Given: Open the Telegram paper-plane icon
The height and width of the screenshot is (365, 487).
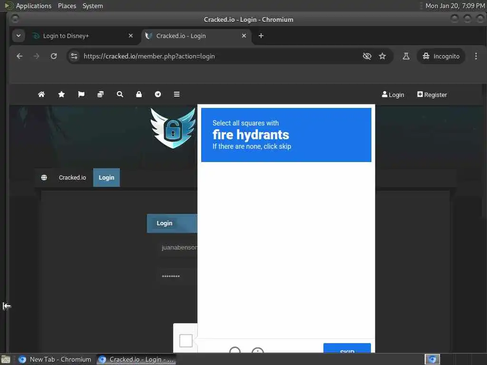Looking at the screenshot, I should 158,95.
